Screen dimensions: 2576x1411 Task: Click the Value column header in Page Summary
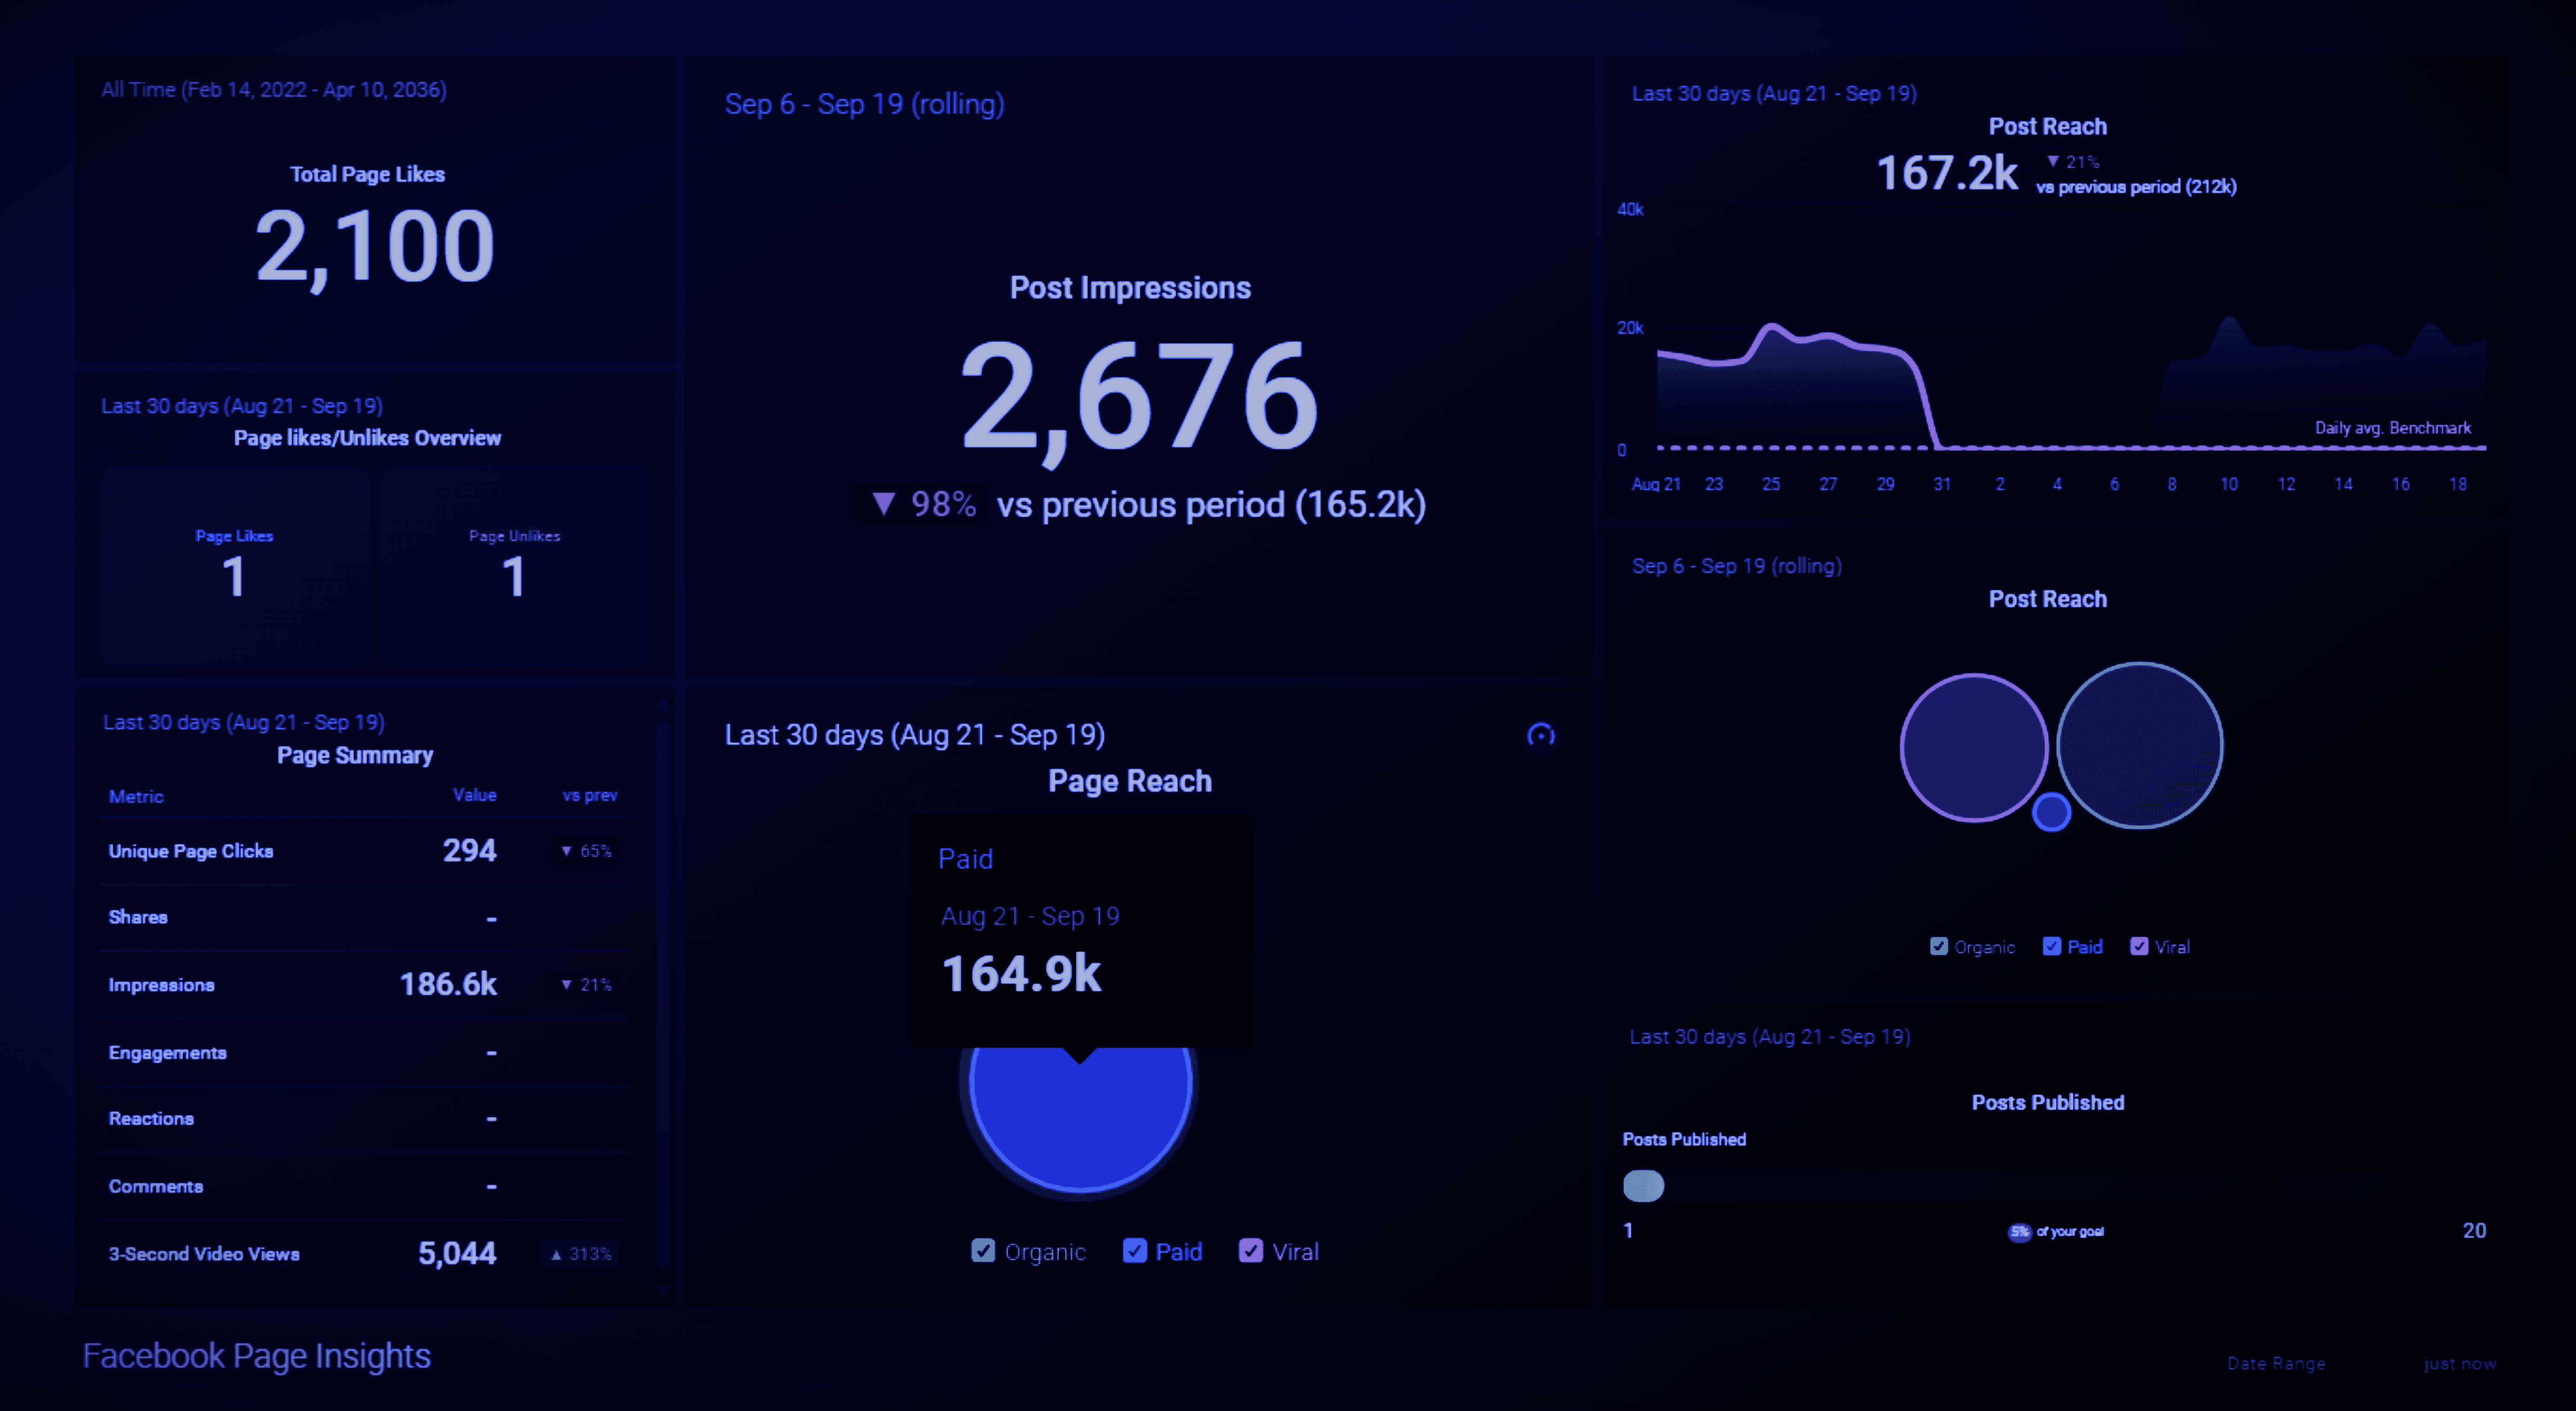475,795
